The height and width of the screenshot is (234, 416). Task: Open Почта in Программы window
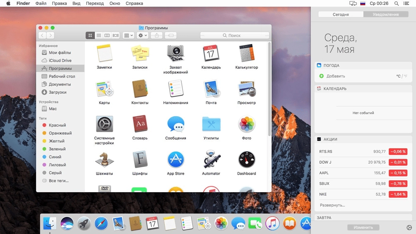pyautogui.click(x=211, y=89)
